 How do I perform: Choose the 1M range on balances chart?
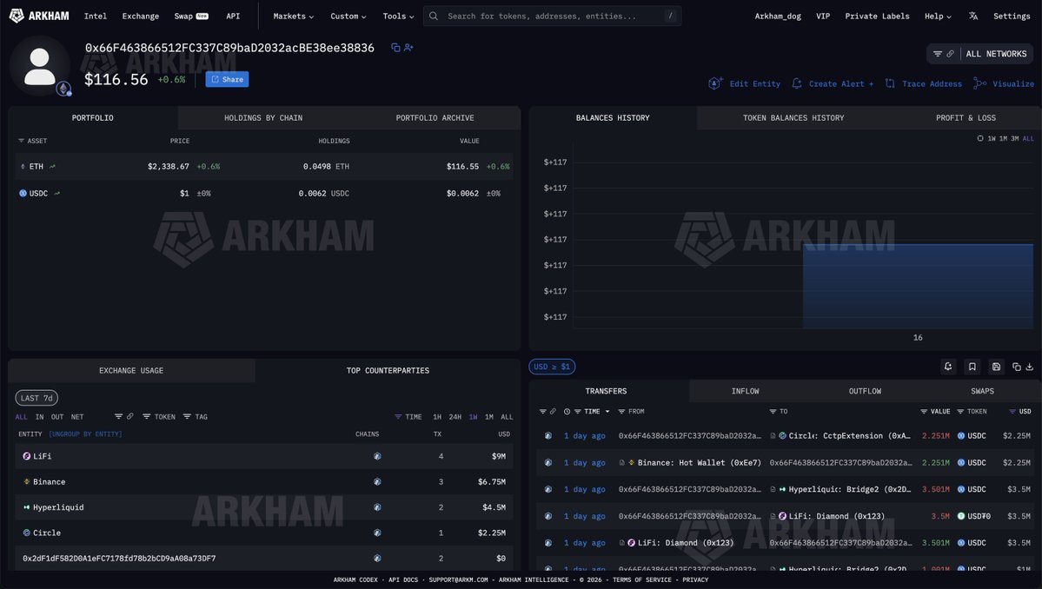pyautogui.click(x=1003, y=138)
